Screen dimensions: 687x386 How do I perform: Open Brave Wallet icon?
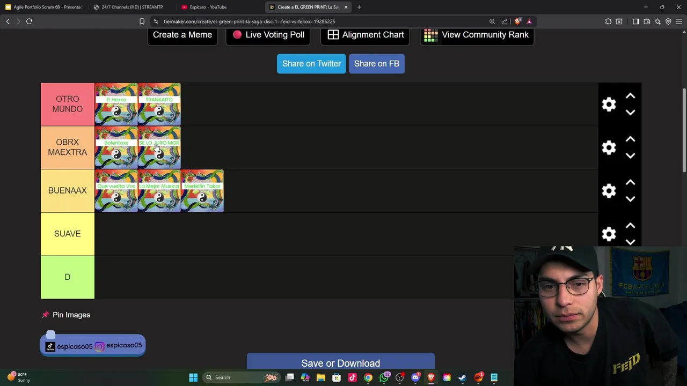pos(647,21)
